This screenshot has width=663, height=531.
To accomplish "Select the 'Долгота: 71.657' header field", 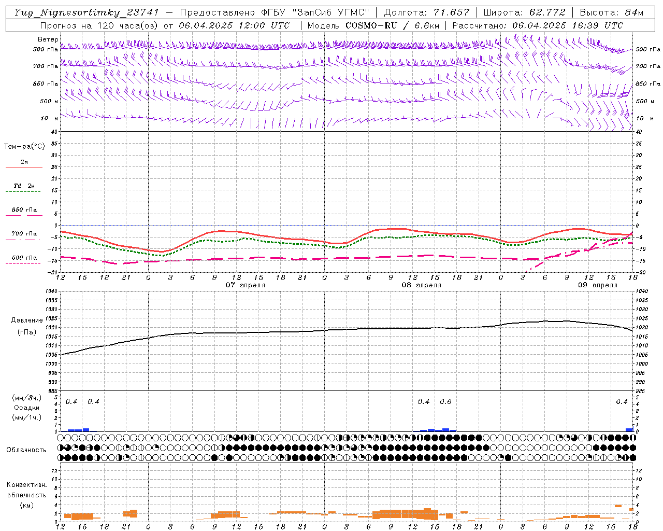I will click(427, 12).
